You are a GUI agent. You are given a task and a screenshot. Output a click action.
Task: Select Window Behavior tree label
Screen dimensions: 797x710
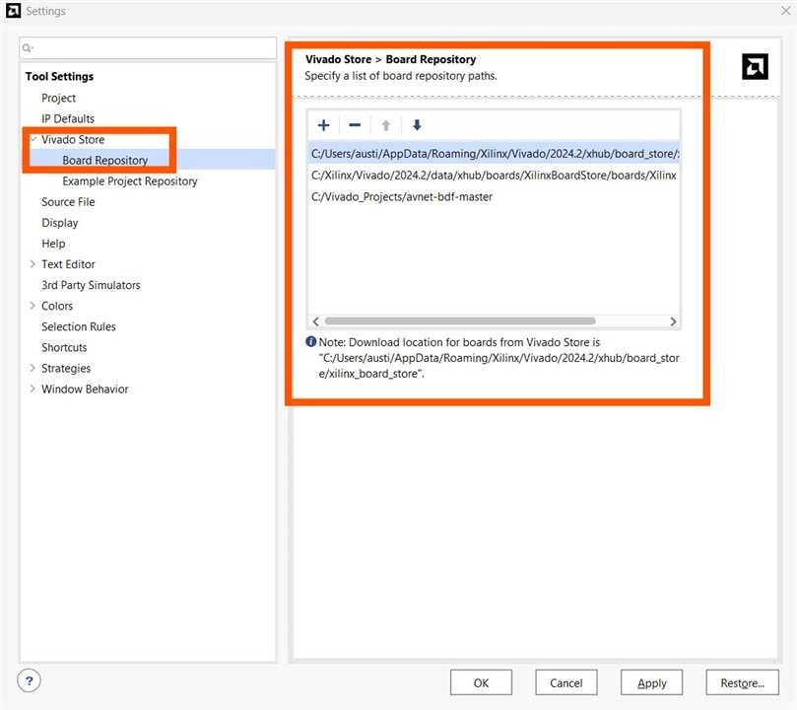(x=85, y=390)
